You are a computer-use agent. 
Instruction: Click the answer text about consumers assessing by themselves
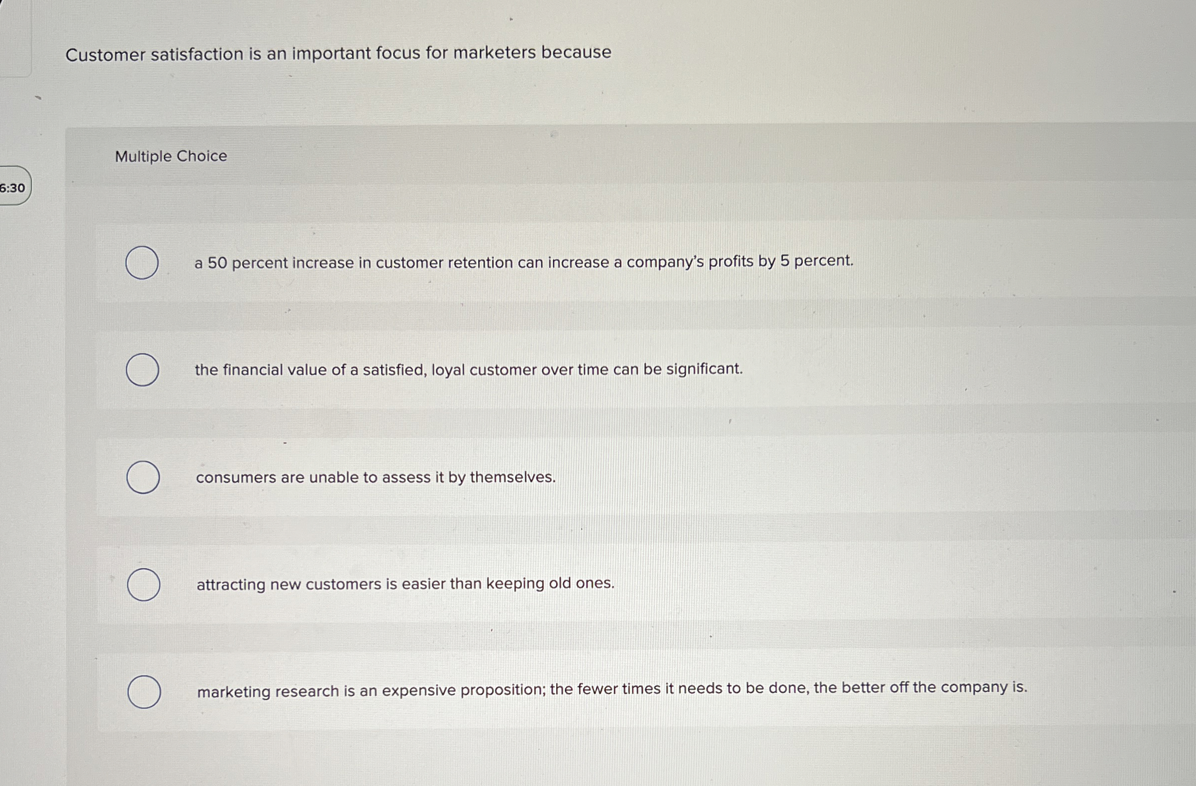[x=375, y=478]
